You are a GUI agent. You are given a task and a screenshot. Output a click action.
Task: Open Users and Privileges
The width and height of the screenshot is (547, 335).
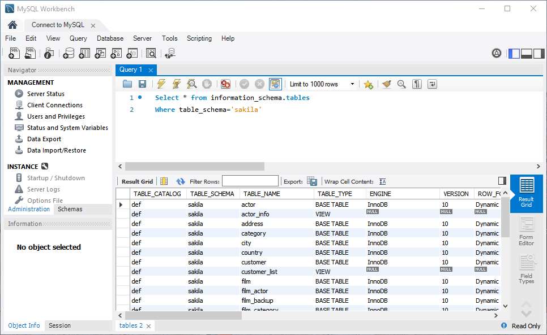(x=56, y=116)
